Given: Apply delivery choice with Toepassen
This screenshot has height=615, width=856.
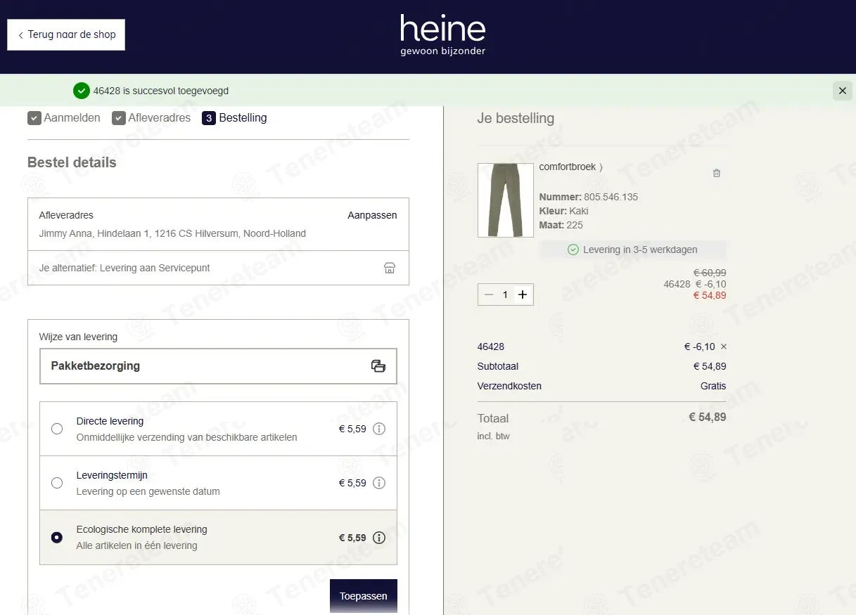Looking at the screenshot, I should coord(364,596).
